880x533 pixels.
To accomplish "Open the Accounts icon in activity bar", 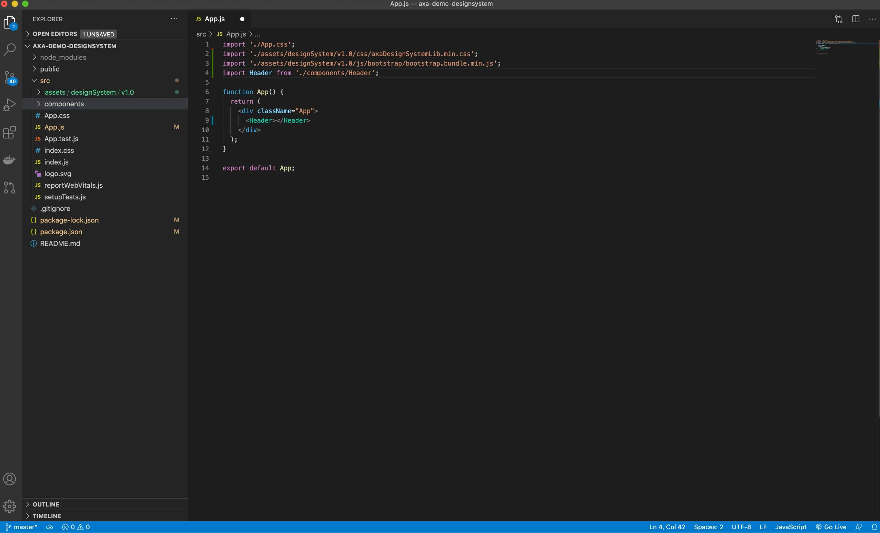I will tap(10, 479).
